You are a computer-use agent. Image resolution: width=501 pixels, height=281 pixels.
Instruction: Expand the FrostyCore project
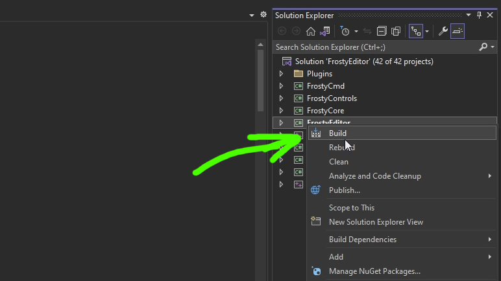point(281,111)
